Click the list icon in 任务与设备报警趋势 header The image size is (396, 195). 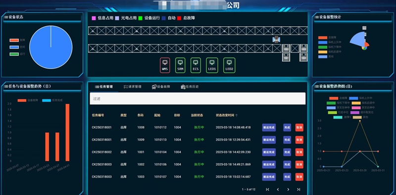point(6,86)
